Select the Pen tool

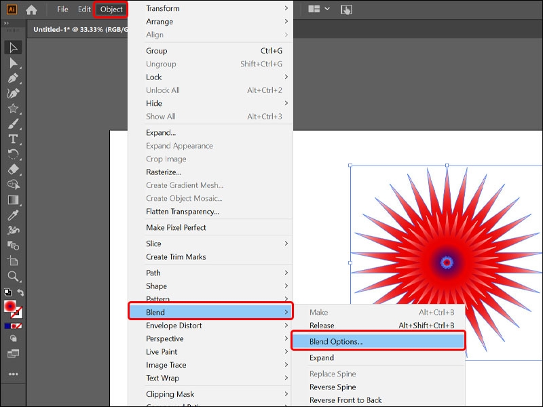pos(13,78)
